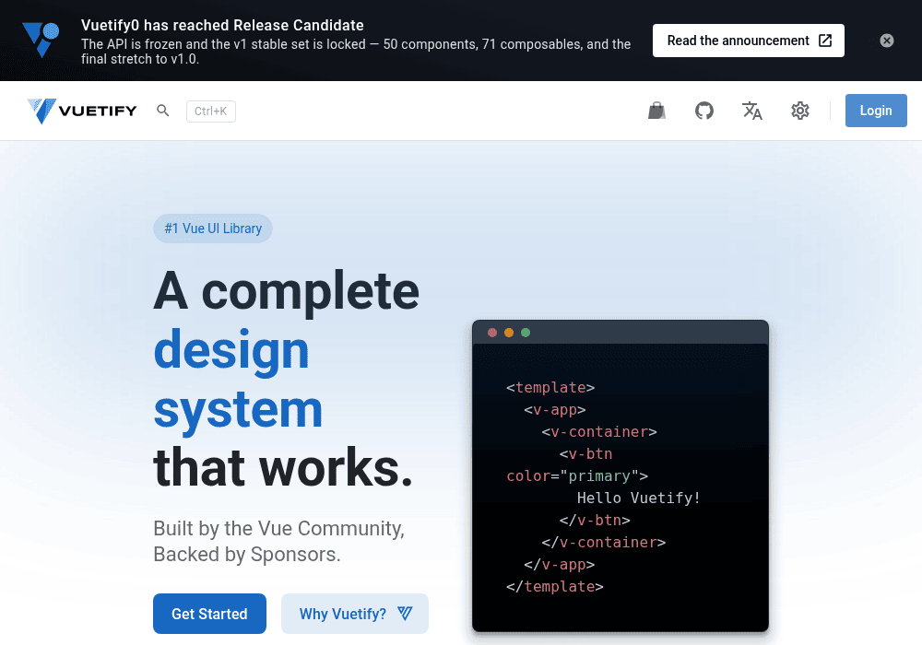The width and height of the screenshot is (922, 645).
Task: Open search with the magnifier icon
Action: 163,111
